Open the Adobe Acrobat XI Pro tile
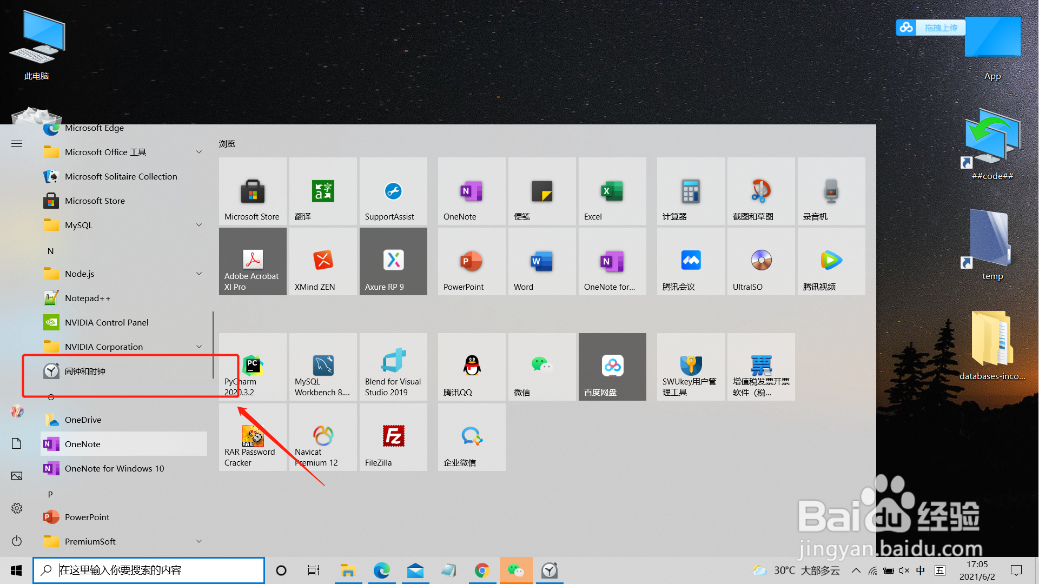Viewport: 1039px width, 584px height. [253, 261]
